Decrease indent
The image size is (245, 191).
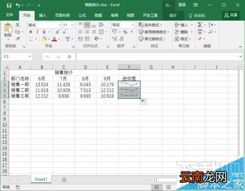[x=80, y=39]
